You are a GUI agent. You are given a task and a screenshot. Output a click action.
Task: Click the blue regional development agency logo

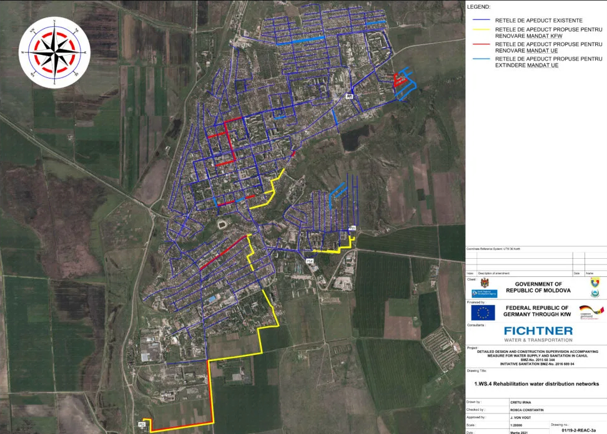click(x=484, y=293)
